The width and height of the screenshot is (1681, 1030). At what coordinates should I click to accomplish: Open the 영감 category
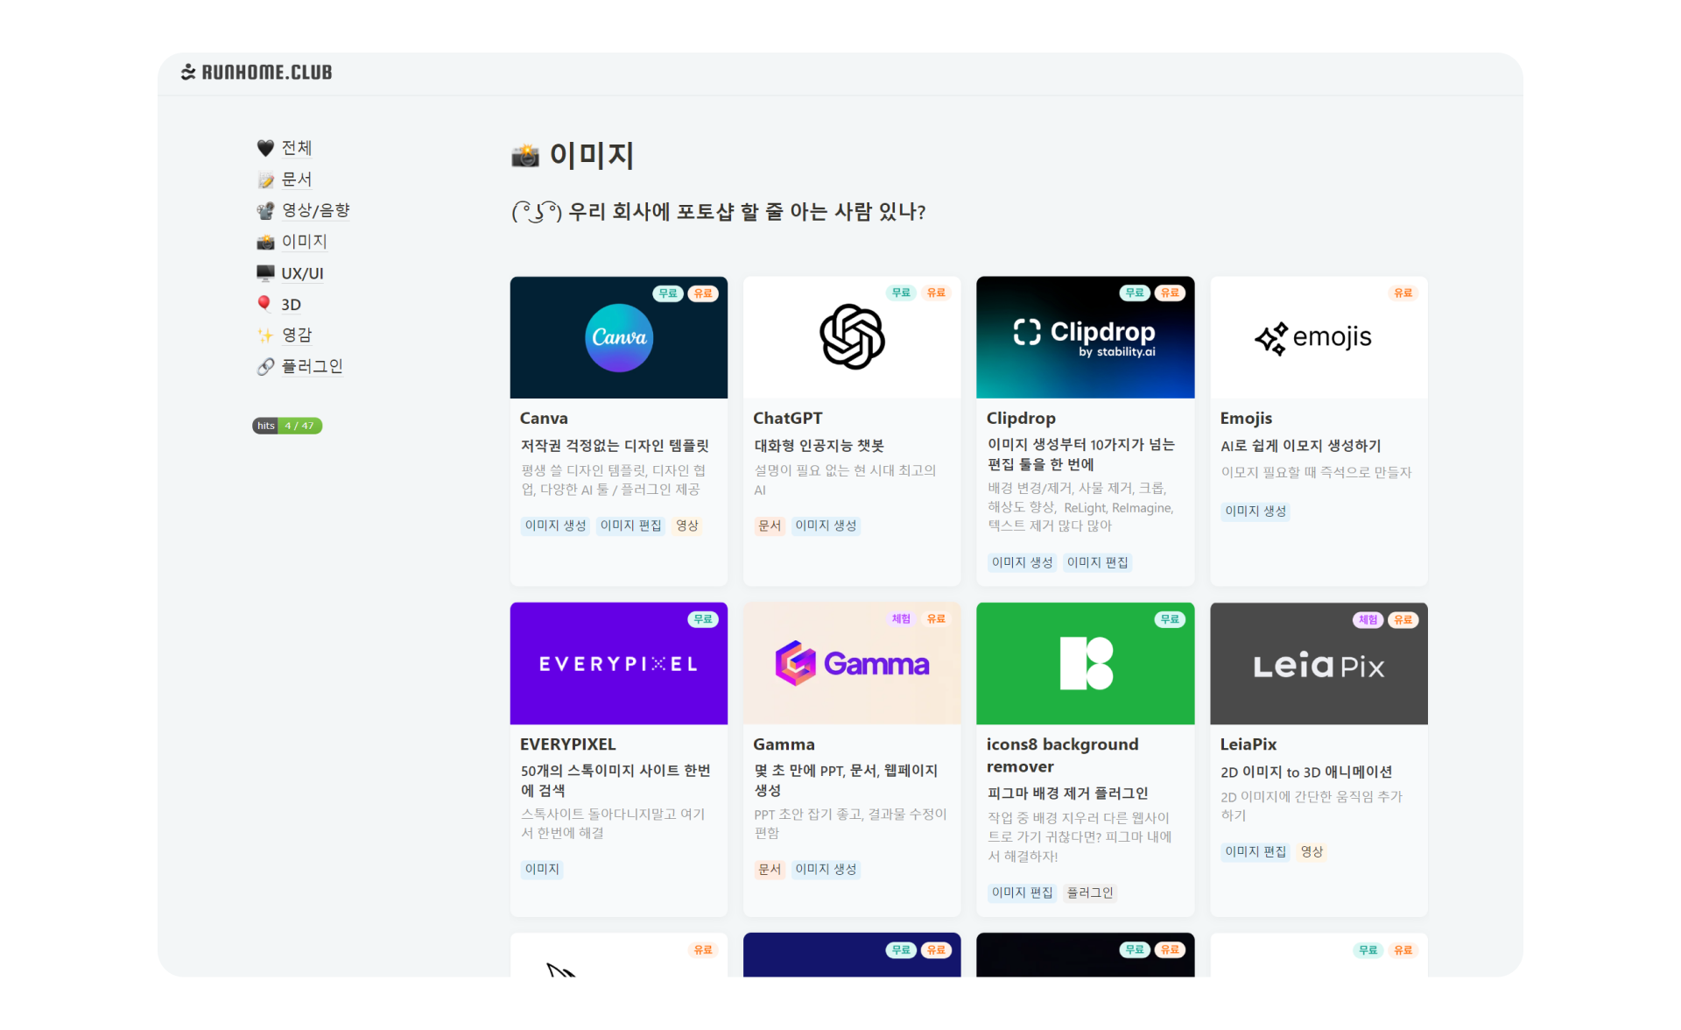pyautogui.click(x=297, y=335)
